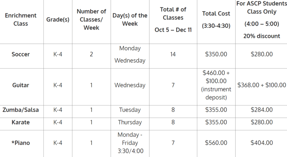Click the Karate class name

21,122
